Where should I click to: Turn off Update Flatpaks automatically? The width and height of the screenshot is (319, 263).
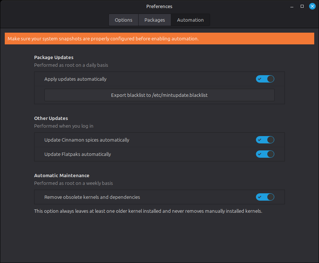pyautogui.click(x=265, y=154)
